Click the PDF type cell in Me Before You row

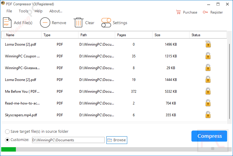pos(60,92)
